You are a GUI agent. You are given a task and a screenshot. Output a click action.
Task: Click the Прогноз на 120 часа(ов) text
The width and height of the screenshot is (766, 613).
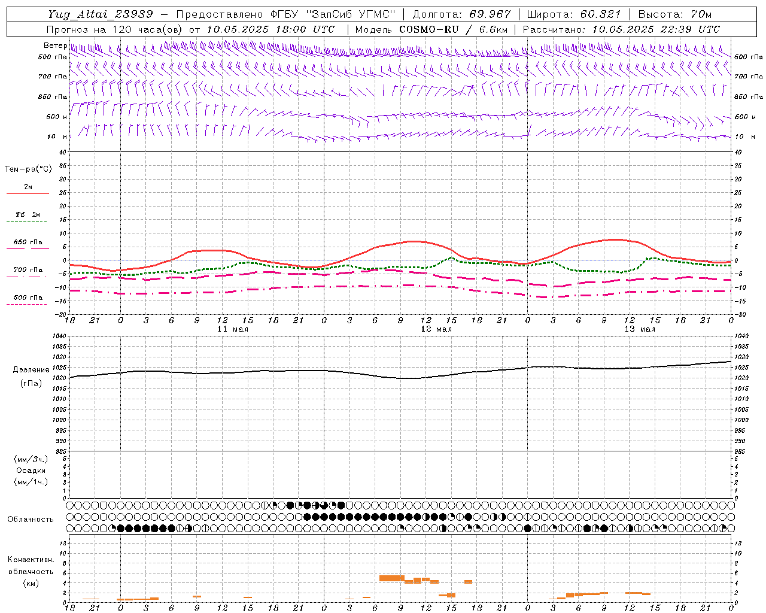115,29
